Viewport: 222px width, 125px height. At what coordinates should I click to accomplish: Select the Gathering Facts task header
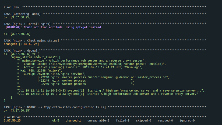coord(22,14)
